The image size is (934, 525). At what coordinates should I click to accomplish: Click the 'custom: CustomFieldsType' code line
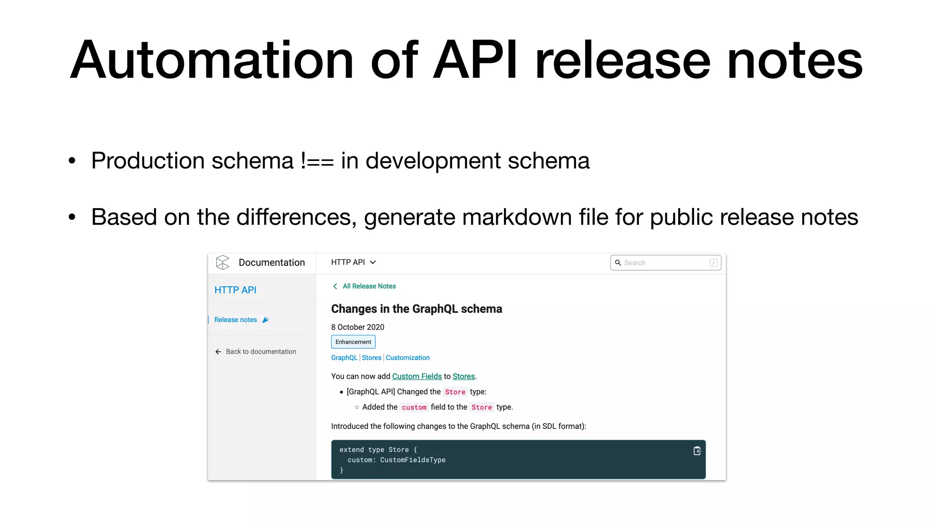click(x=397, y=460)
